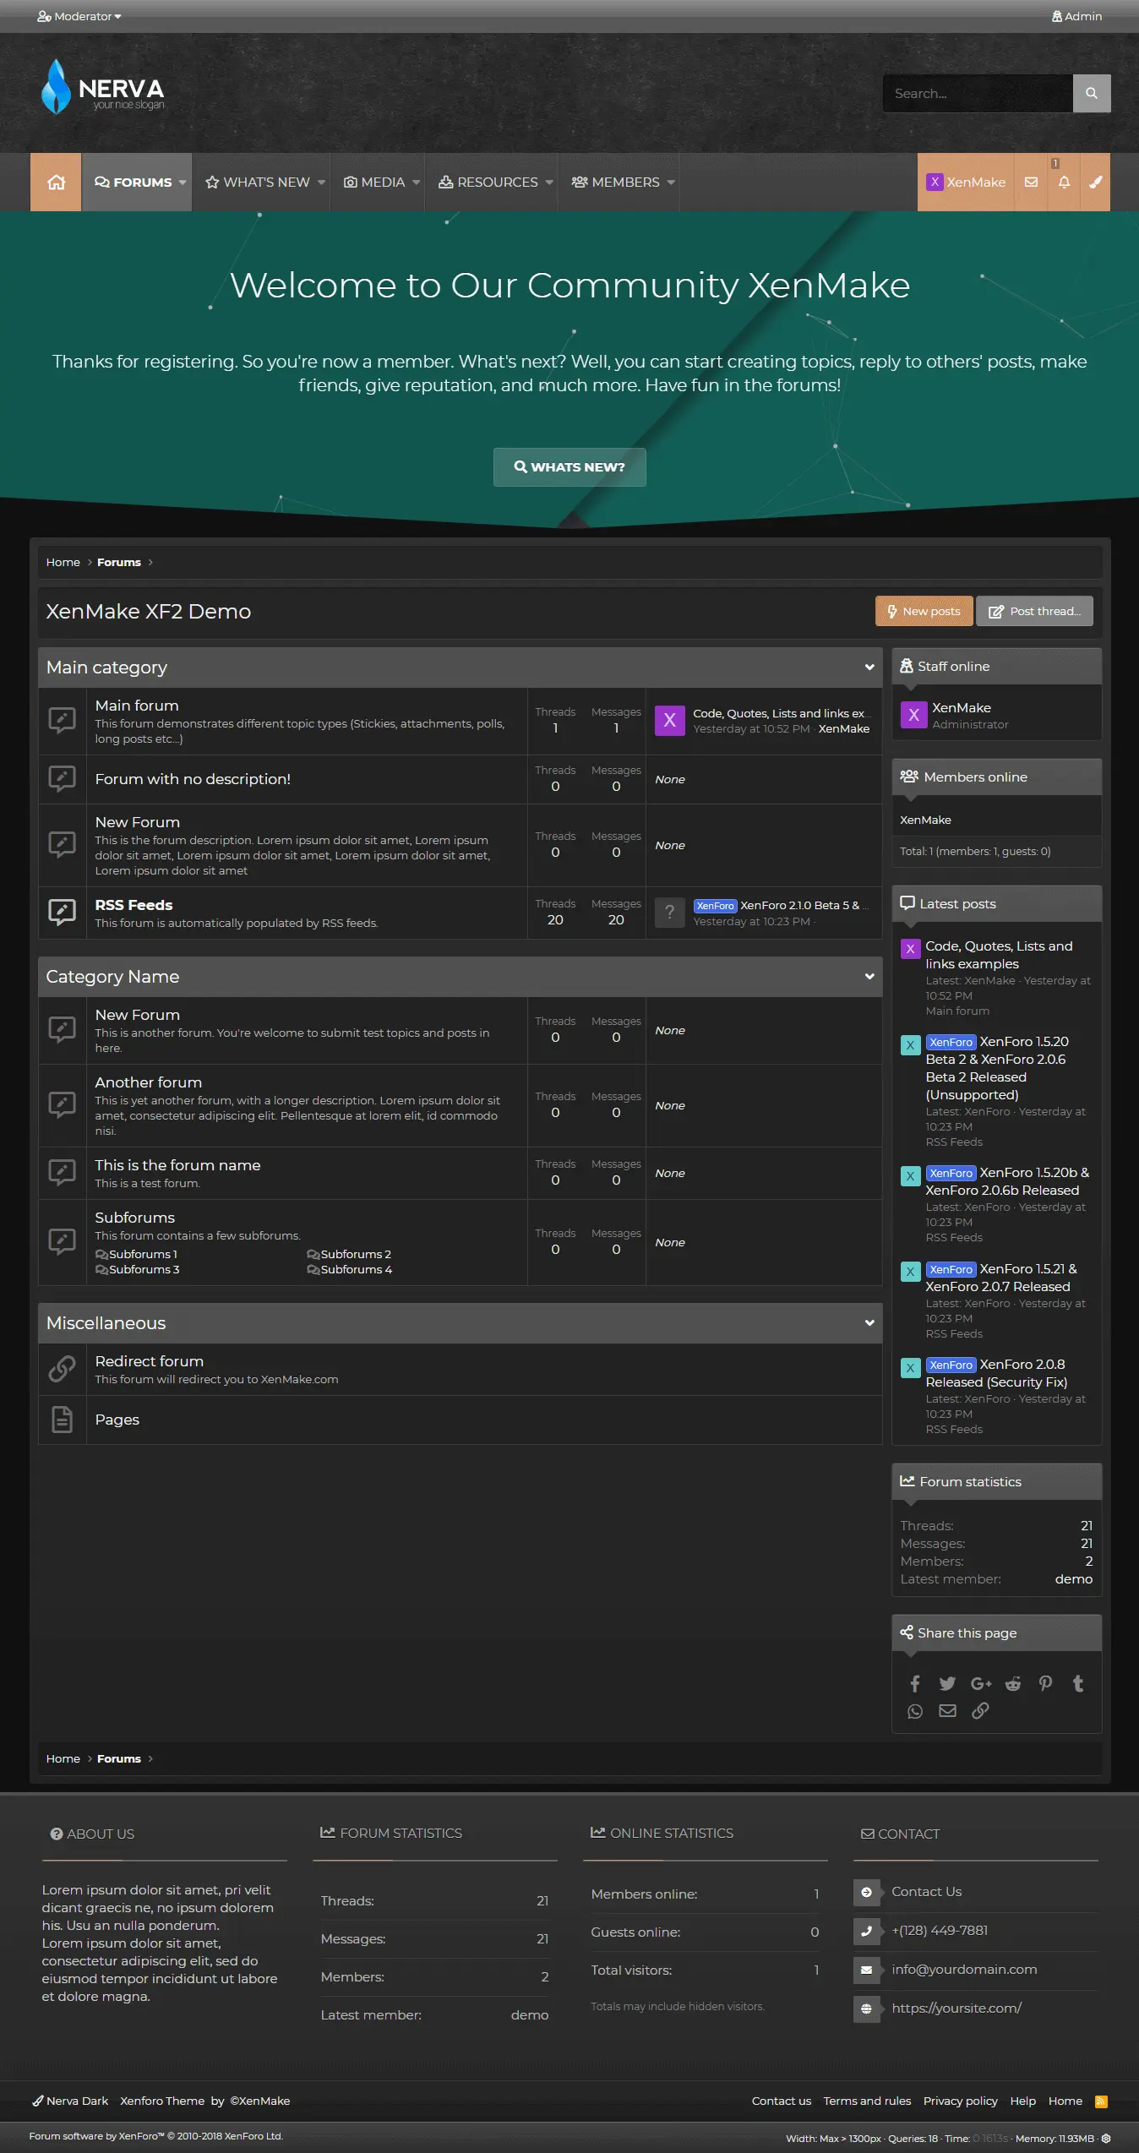Share on Reddit icon

pyautogui.click(x=1013, y=1683)
